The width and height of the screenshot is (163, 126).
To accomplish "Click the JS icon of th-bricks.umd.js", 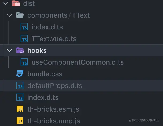I will tap(20, 121).
